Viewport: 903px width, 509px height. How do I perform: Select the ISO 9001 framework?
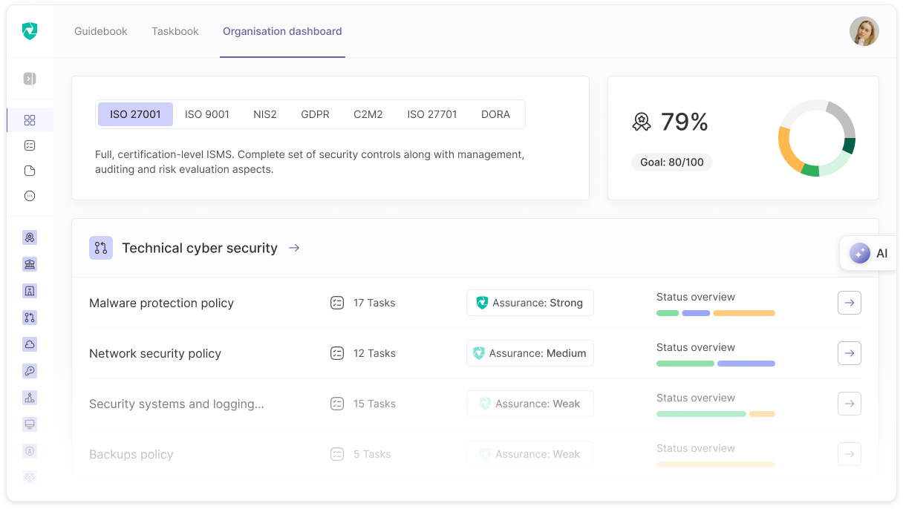(207, 114)
